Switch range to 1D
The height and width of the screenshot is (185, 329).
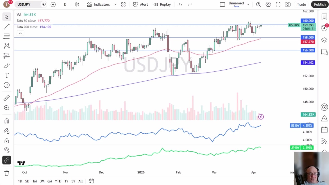20,181
